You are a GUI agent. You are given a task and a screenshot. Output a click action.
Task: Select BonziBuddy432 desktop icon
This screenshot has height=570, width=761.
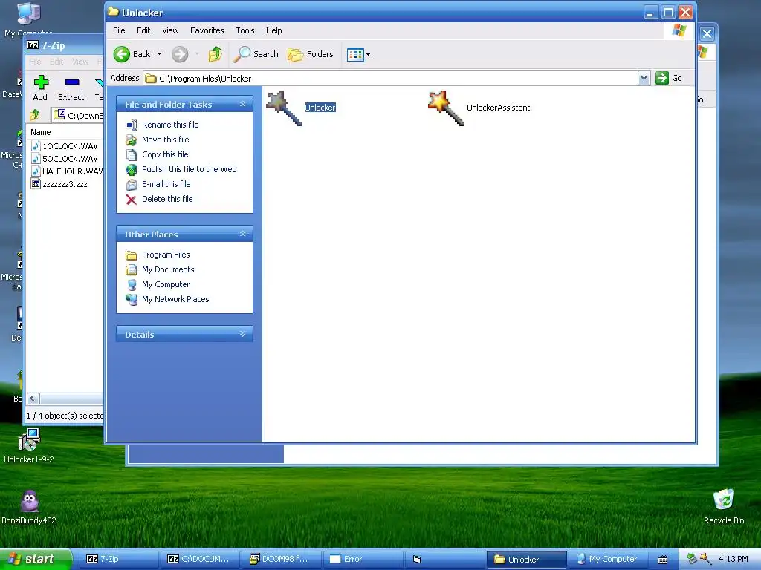point(29,507)
